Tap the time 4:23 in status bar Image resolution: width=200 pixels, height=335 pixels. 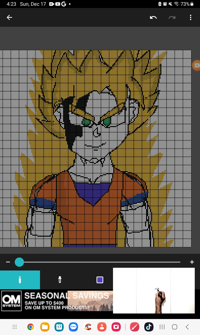click(x=11, y=4)
